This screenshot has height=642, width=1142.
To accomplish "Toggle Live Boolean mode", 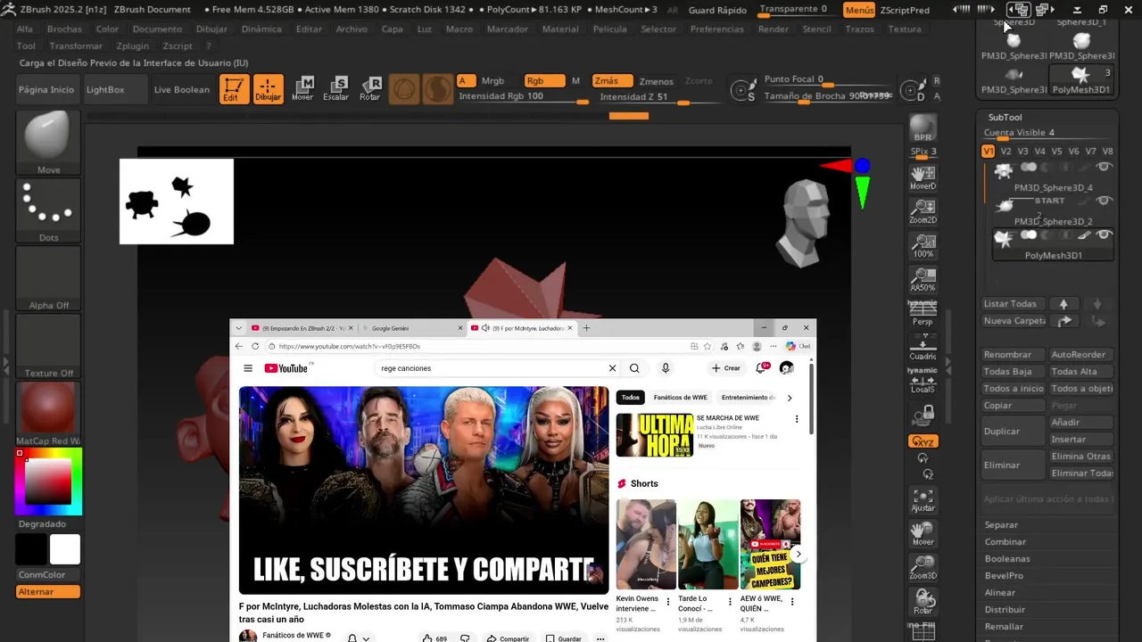I will point(181,90).
